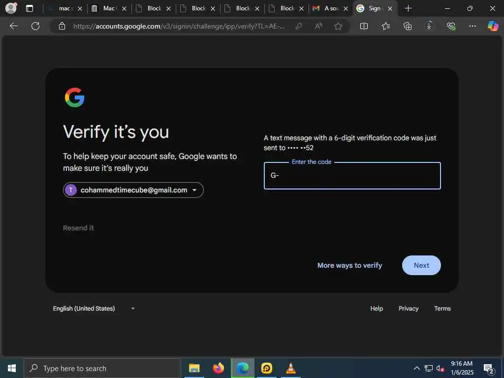
Task: Click the Next button
Action: [x=421, y=265]
